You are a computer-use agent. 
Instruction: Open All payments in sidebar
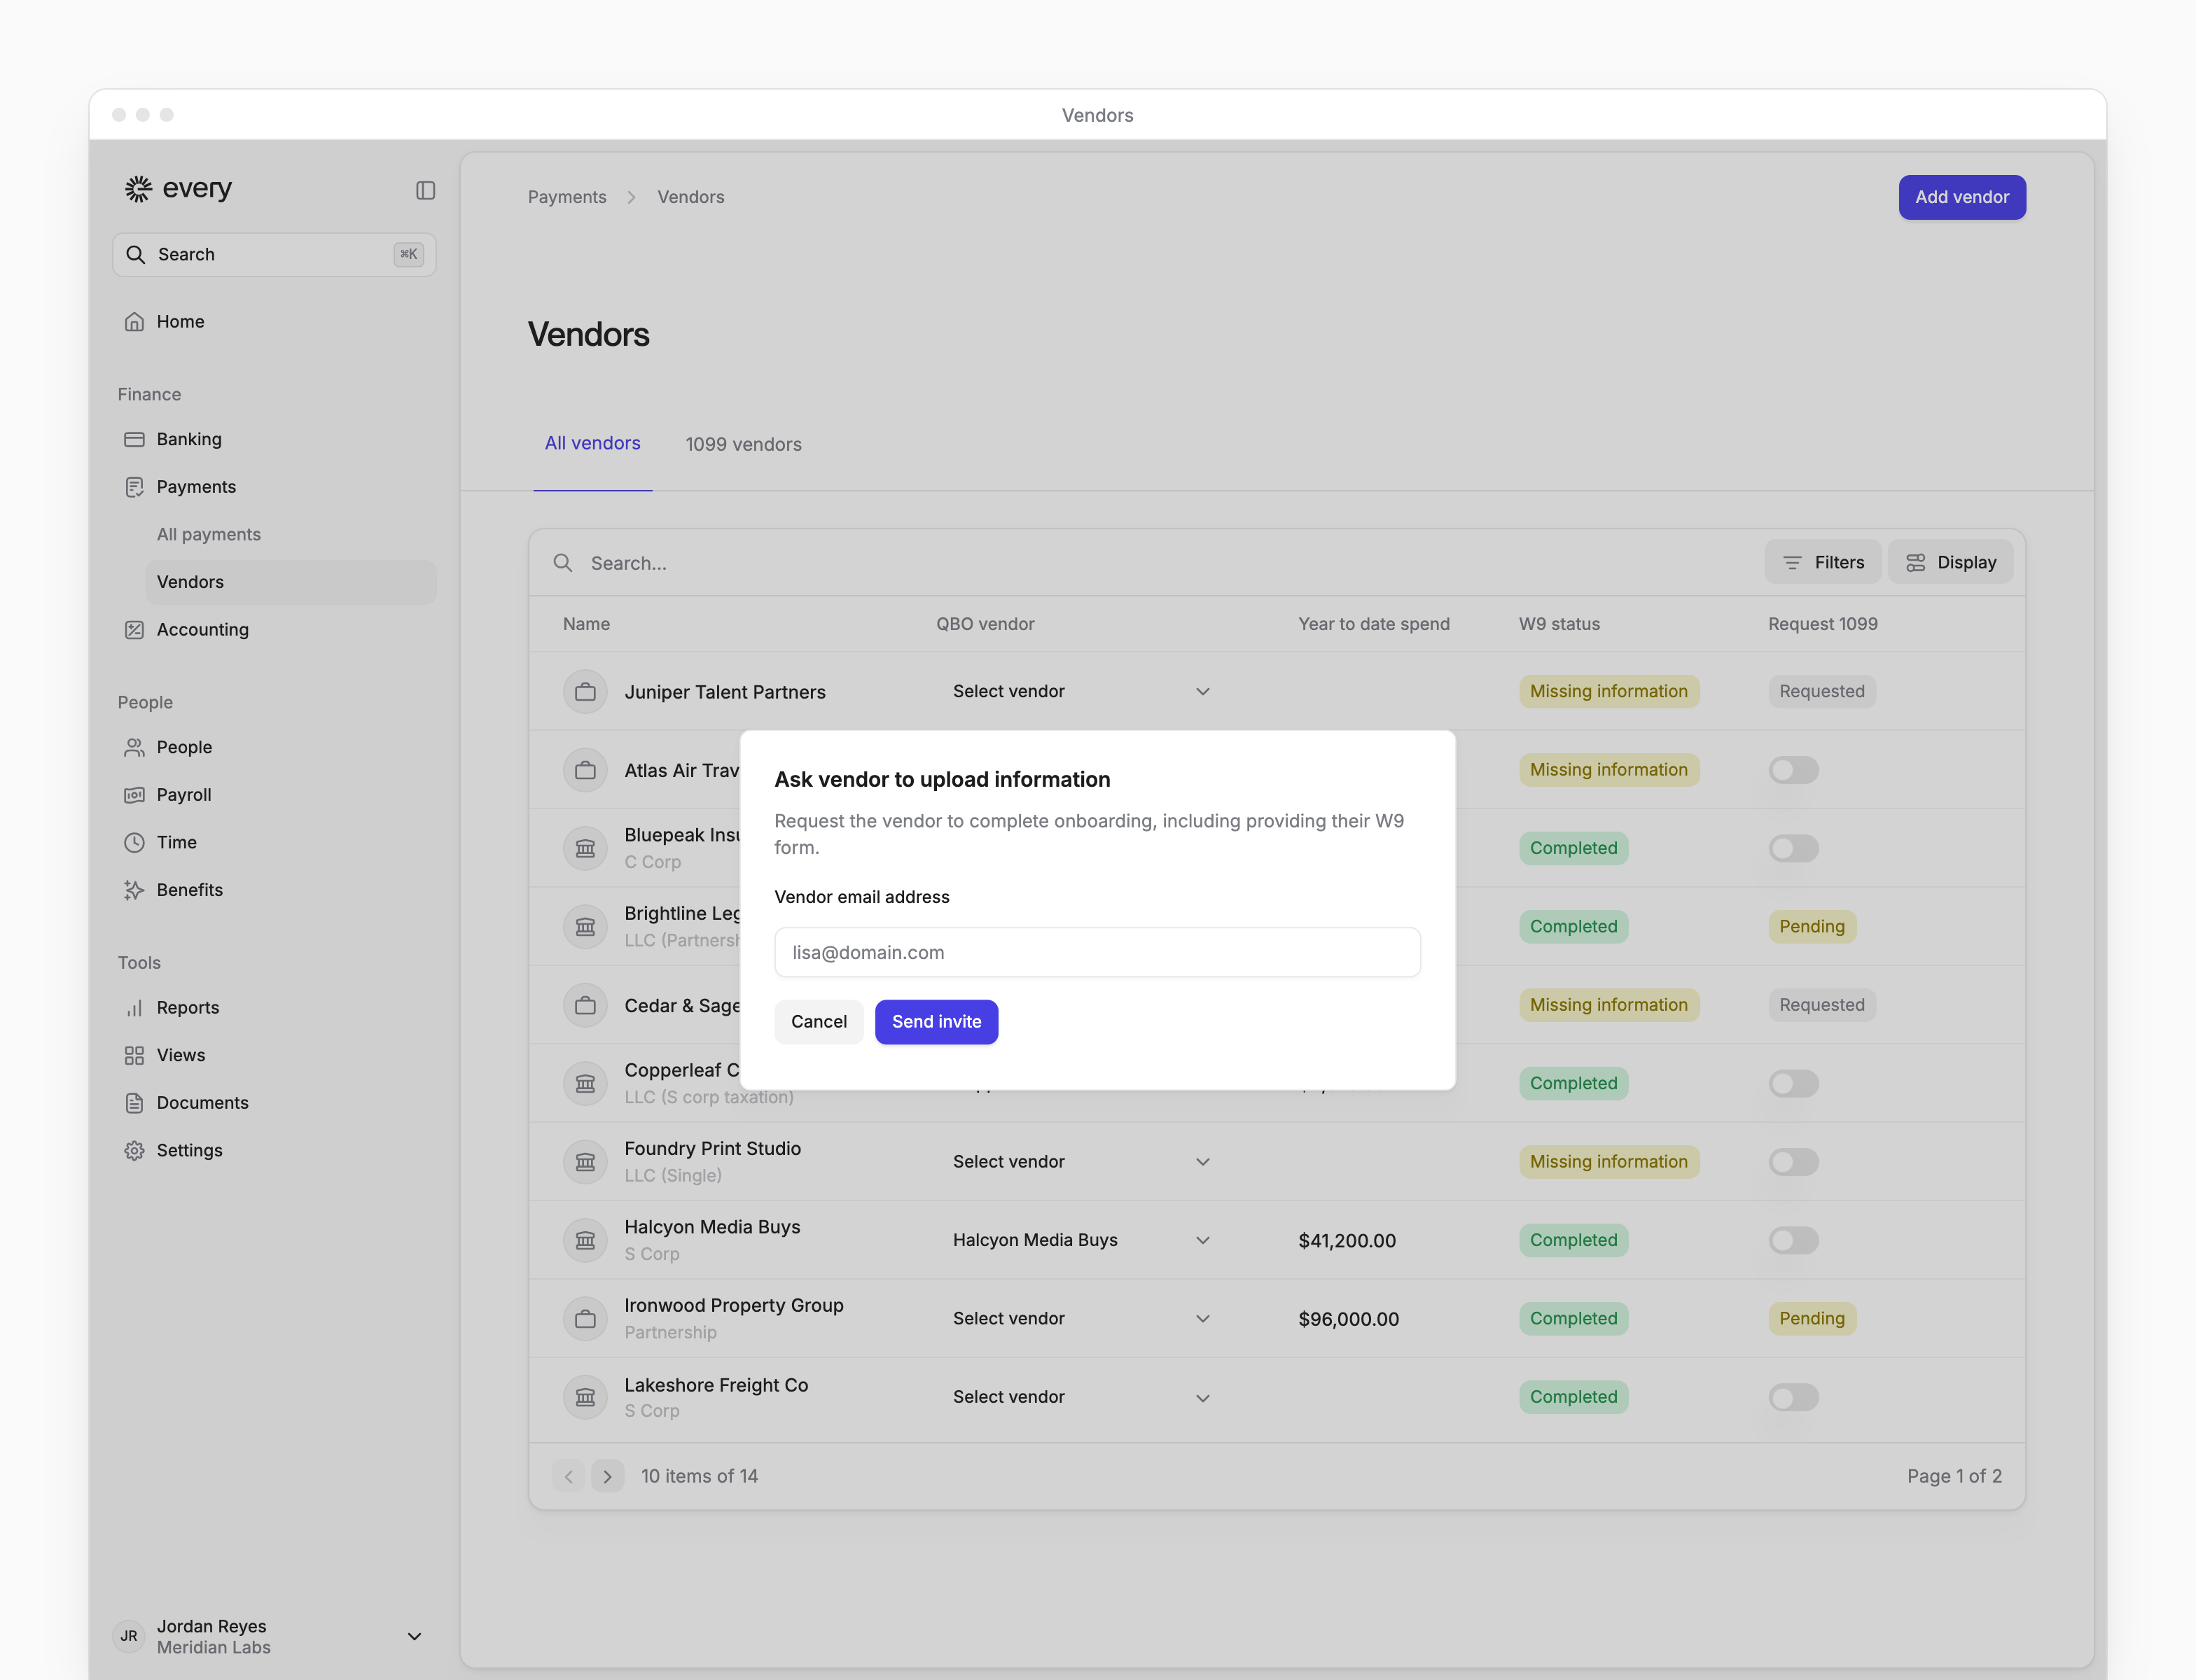pyautogui.click(x=208, y=534)
